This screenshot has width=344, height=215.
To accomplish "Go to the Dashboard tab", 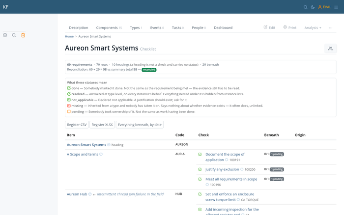I will coord(223,27).
